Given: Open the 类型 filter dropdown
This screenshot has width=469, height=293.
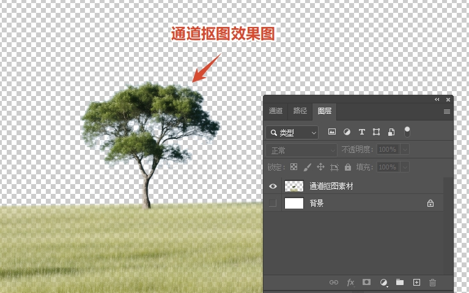Looking at the screenshot, I should click(x=292, y=132).
